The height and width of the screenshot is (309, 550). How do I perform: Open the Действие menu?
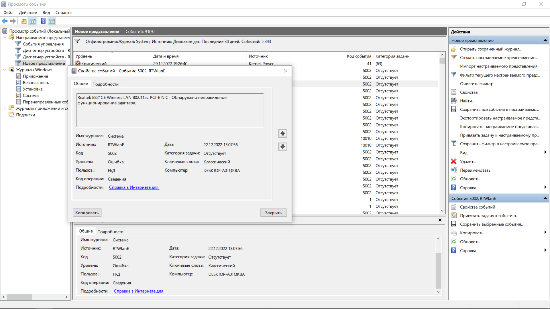[28, 13]
